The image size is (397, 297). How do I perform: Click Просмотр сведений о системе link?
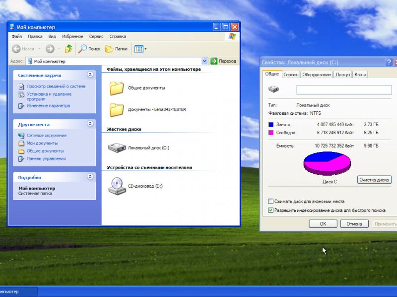(56, 86)
